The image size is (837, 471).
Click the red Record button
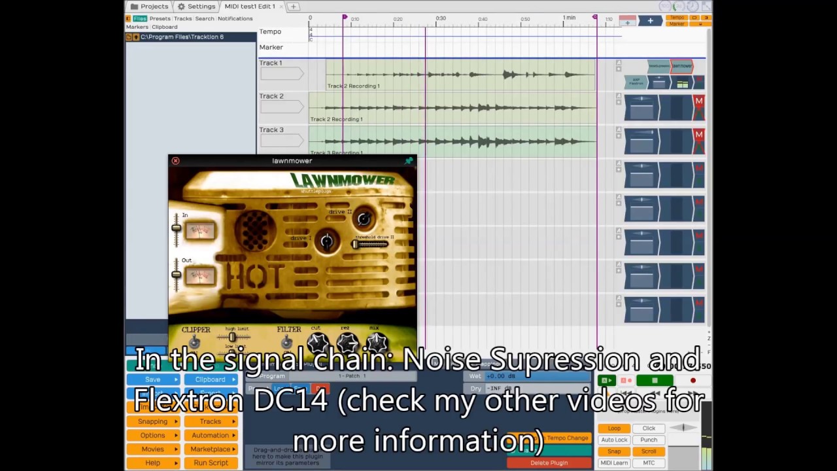692,381
